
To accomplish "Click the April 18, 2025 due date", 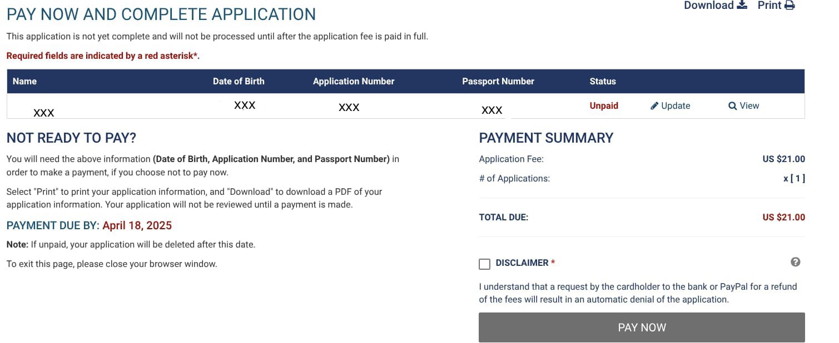I will 137,225.
